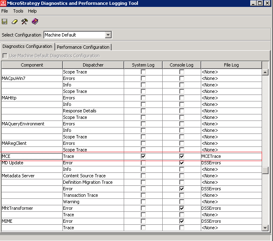Viewport: 273px width, 241px height.
Task: Enable System Log for MhtTransformer Error
Action: point(143,208)
